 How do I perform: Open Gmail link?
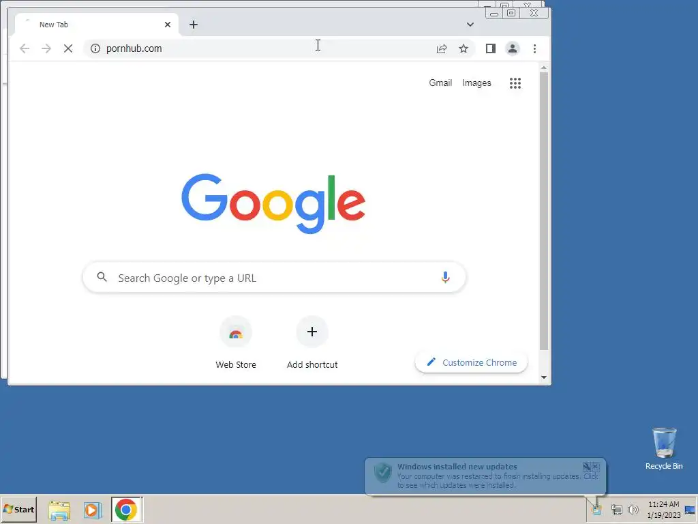pyautogui.click(x=440, y=83)
